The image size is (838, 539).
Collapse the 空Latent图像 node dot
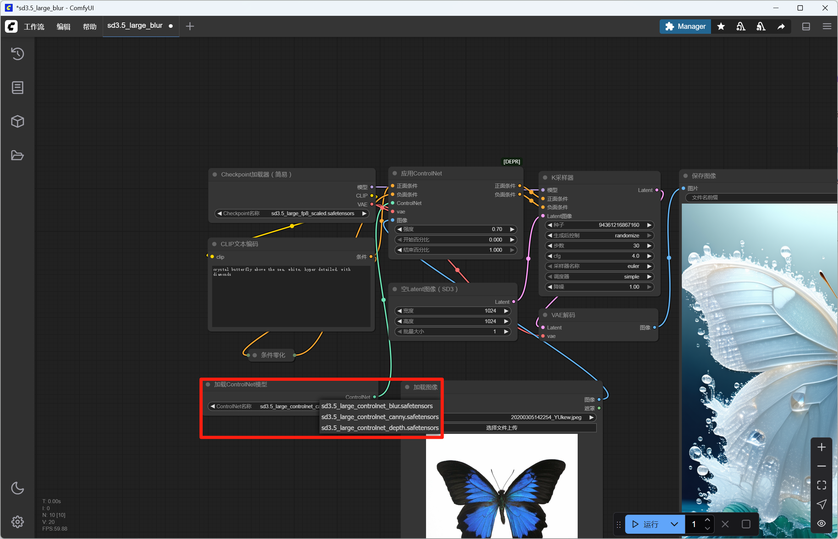395,289
